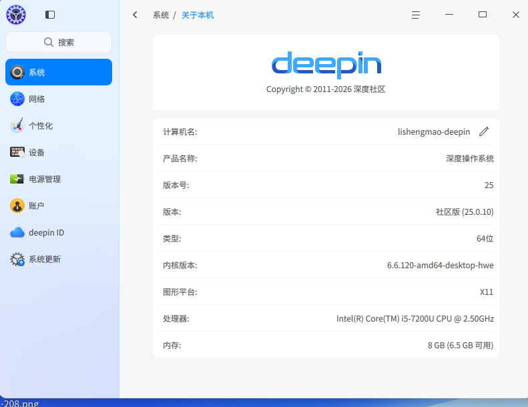Go back using the left arrow
This screenshot has width=528, height=407.
click(x=136, y=15)
